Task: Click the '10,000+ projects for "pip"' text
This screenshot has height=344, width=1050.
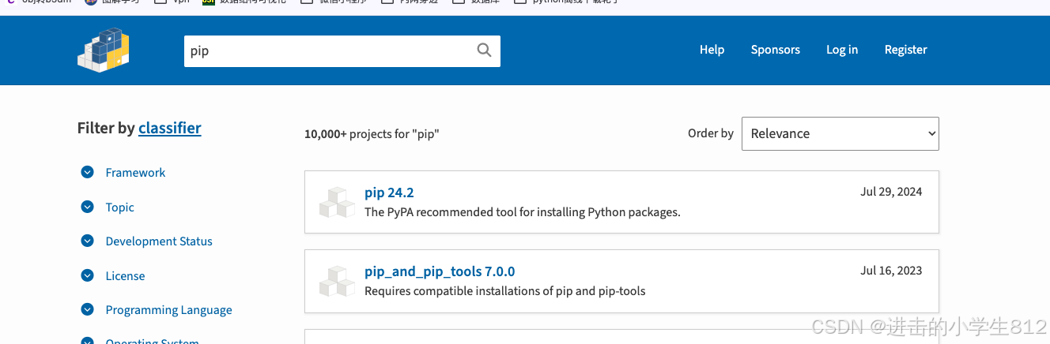Action: (x=372, y=134)
